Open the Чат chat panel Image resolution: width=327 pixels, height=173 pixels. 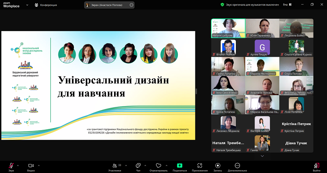point(138,167)
